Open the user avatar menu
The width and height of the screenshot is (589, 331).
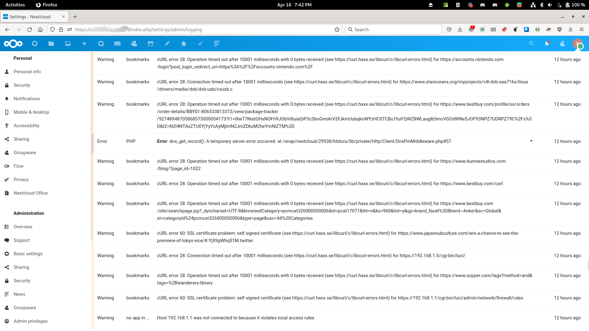(x=577, y=44)
